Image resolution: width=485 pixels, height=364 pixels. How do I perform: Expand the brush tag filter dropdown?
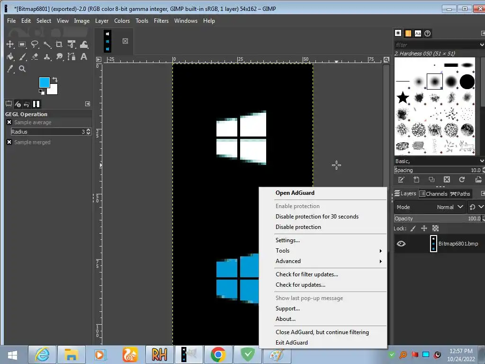482,45
